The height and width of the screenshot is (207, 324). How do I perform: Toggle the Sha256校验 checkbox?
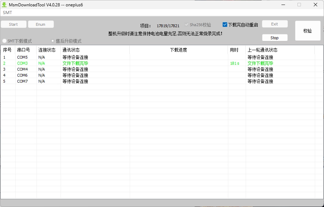click(x=187, y=24)
